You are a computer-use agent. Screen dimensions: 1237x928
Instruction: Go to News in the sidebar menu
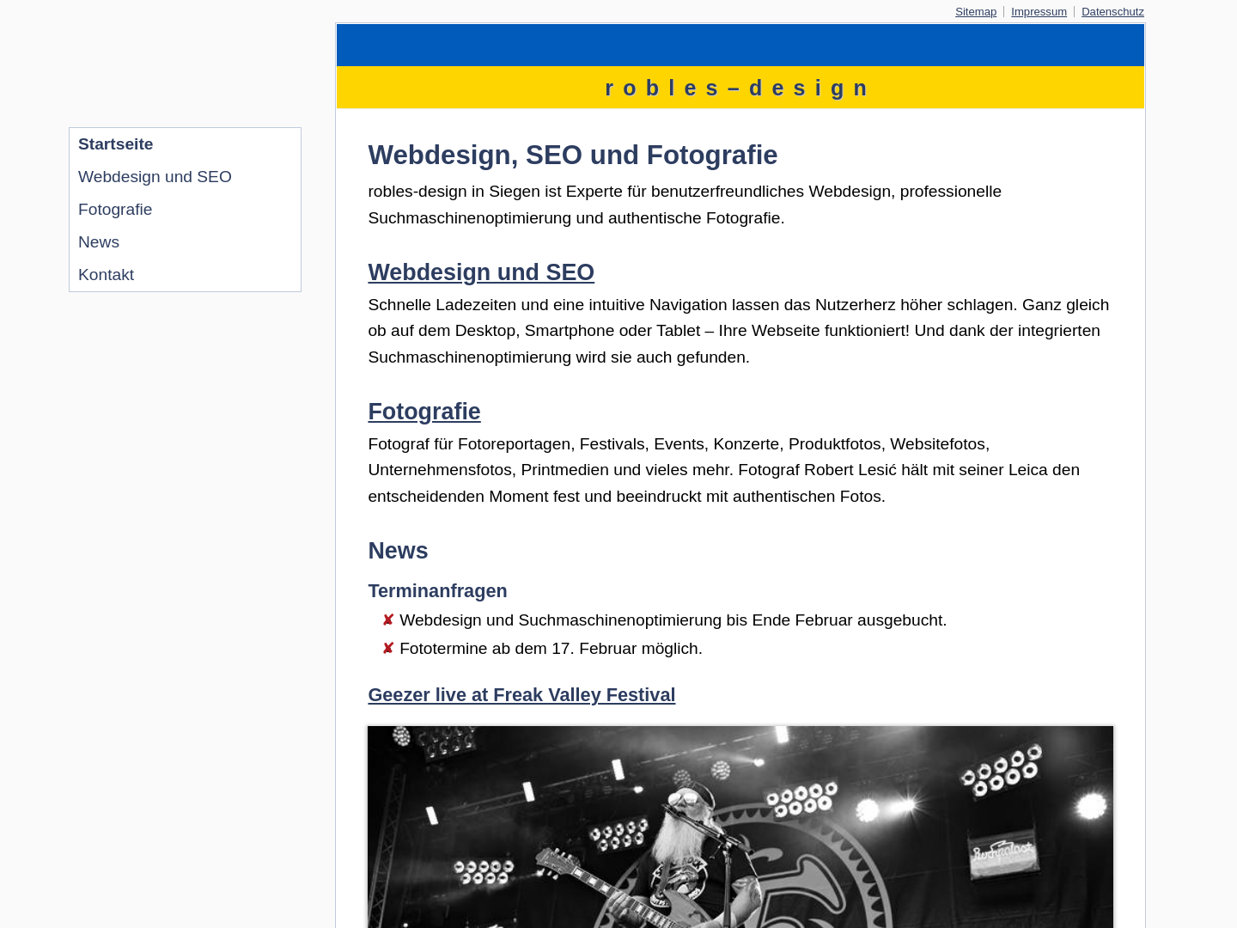tap(185, 242)
